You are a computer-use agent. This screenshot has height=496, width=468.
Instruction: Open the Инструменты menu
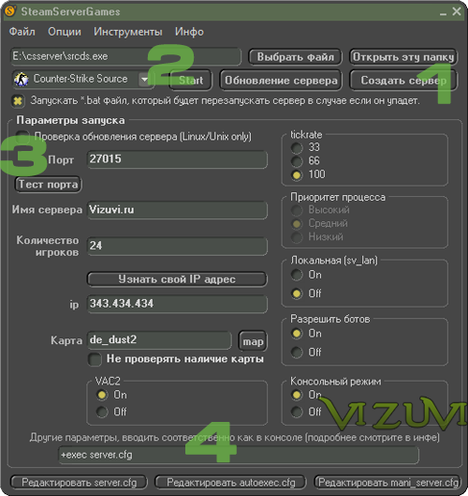(x=128, y=32)
